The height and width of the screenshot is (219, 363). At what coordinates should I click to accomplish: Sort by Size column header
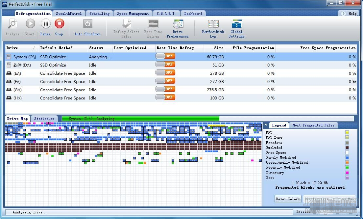coord(214,48)
